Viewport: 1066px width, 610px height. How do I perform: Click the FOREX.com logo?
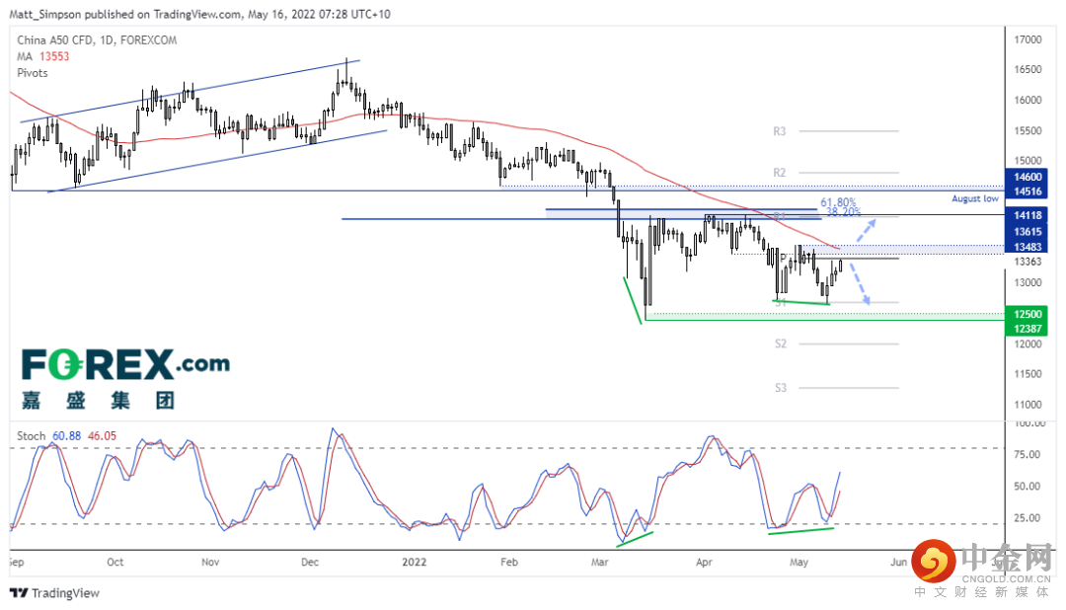click(x=125, y=379)
